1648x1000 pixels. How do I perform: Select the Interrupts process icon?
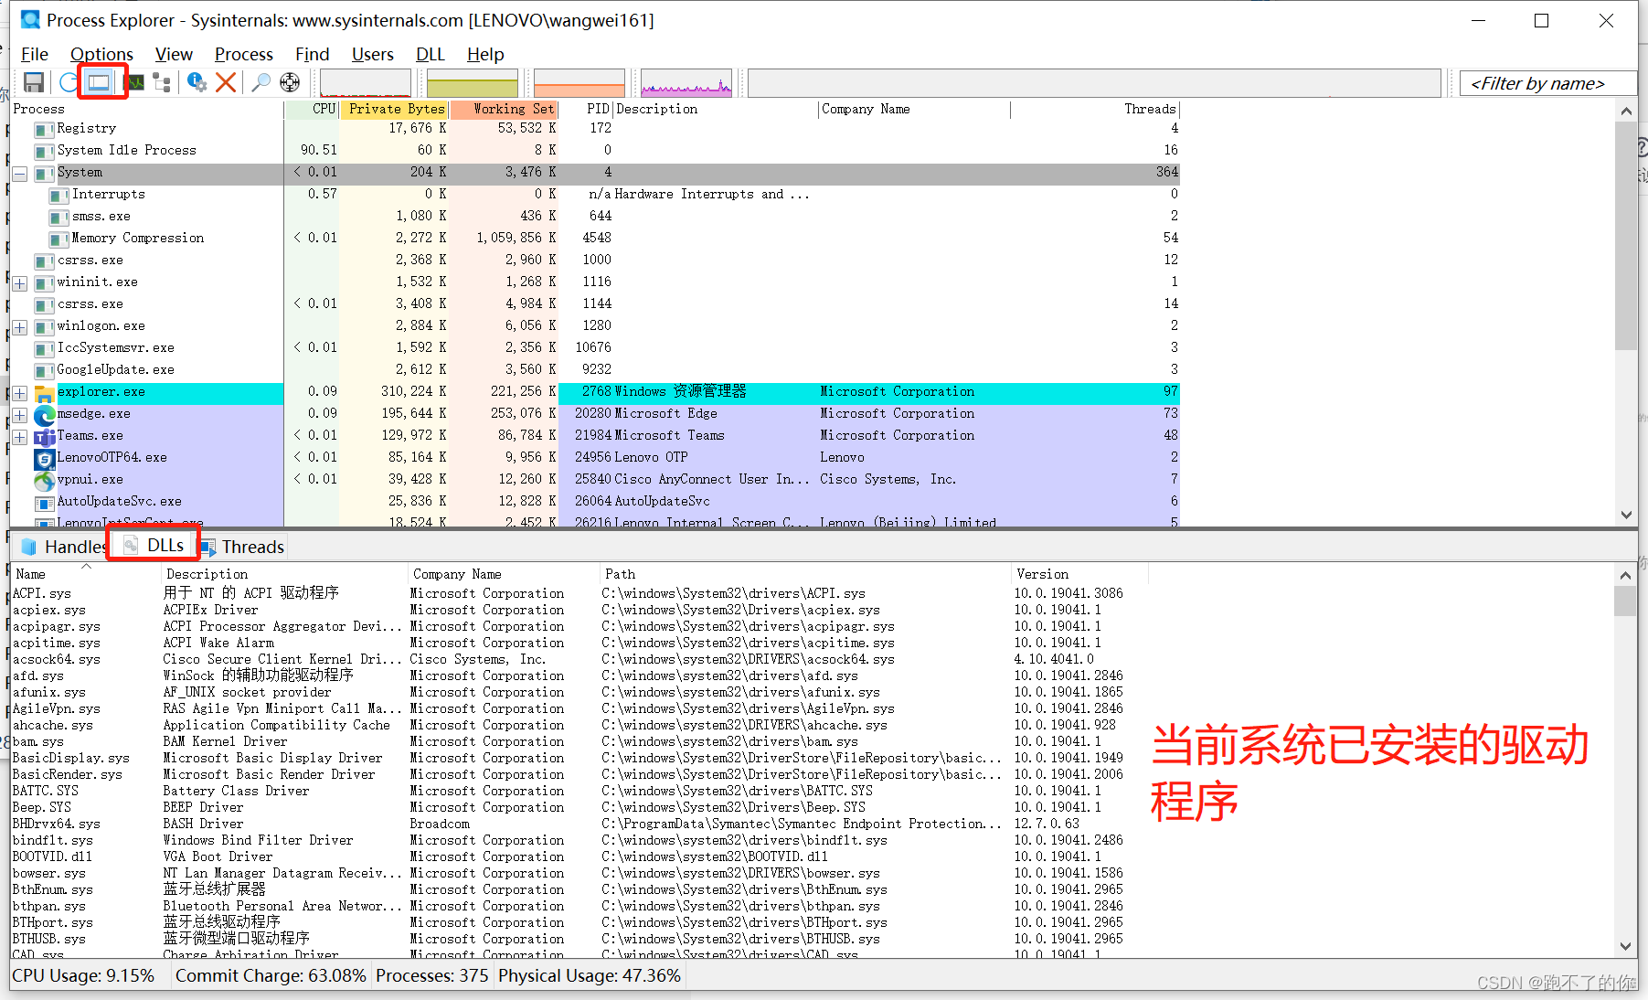point(58,195)
